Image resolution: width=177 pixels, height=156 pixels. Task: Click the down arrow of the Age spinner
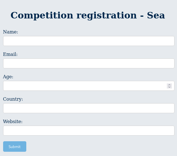(169, 87)
